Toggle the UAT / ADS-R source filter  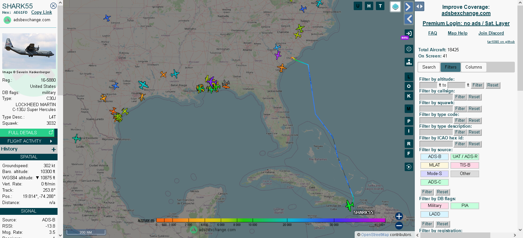[x=465, y=157]
